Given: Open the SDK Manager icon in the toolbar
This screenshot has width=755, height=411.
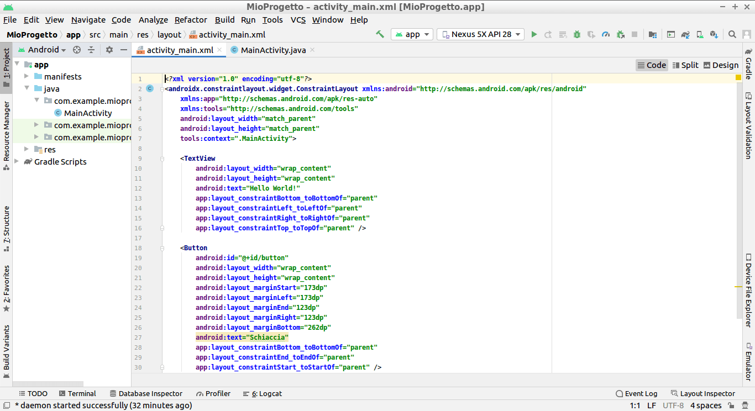Looking at the screenshot, I should (x=714, y=34).
